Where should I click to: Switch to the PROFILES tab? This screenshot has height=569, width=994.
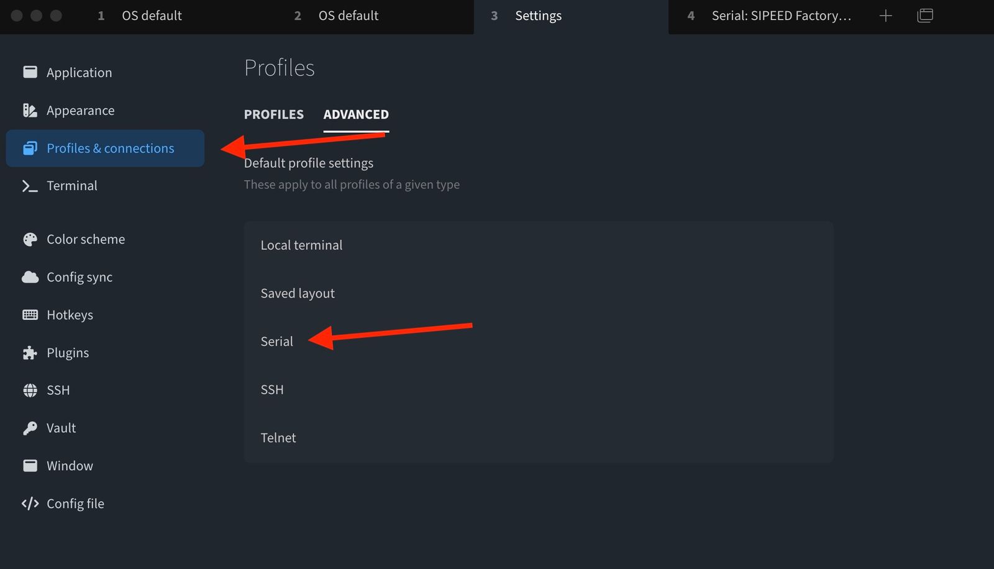[273, 115]
